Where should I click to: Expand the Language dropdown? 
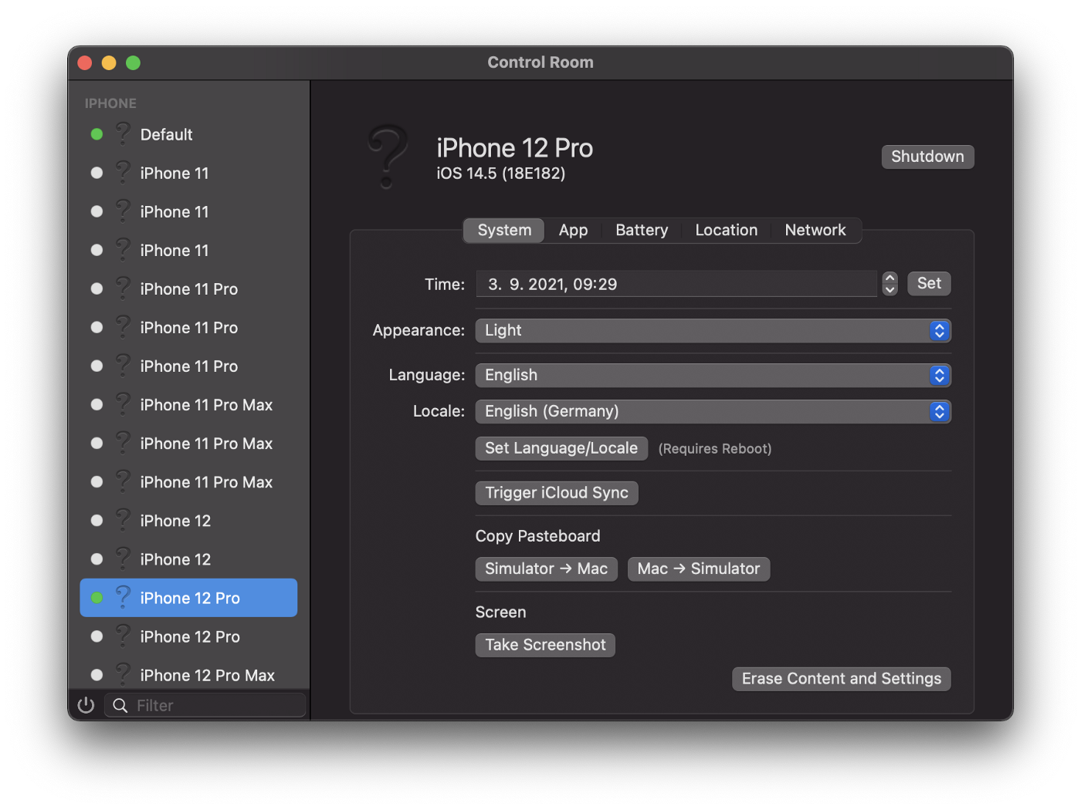click(712, 375)
